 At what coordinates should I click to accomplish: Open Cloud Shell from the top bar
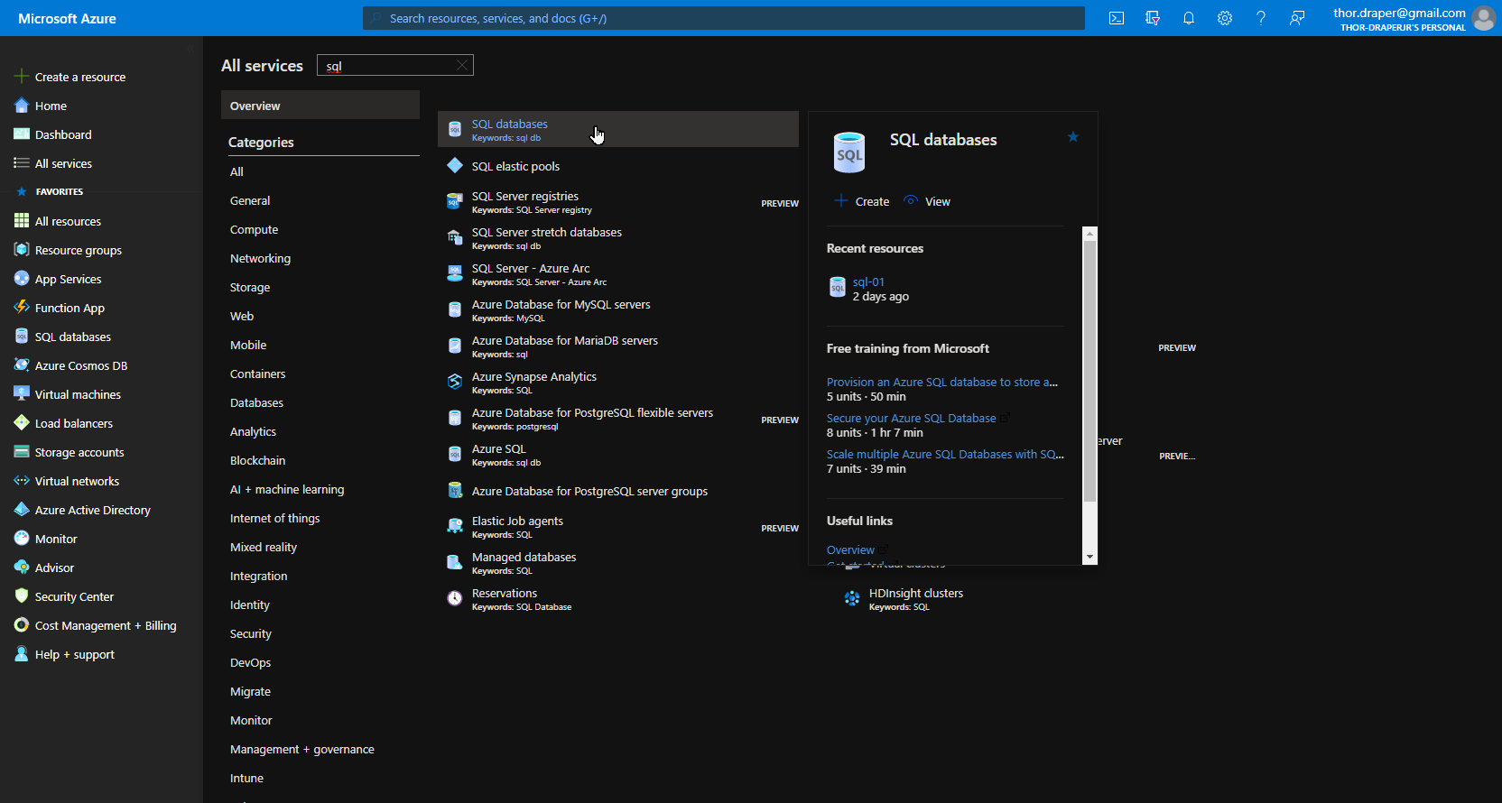click(1117, 18)
